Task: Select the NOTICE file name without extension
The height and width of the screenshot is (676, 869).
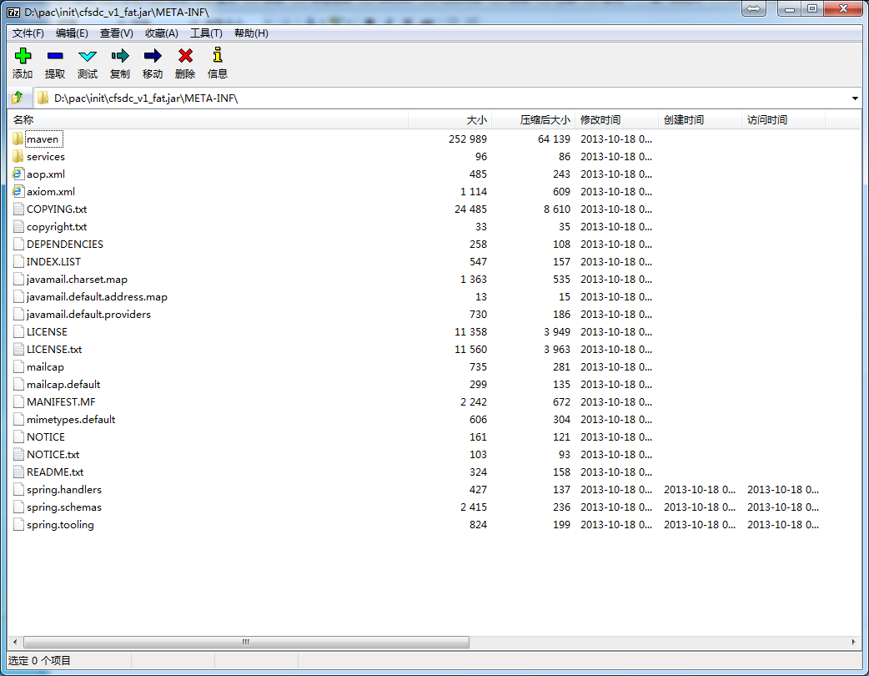Action: click(46, 437)
